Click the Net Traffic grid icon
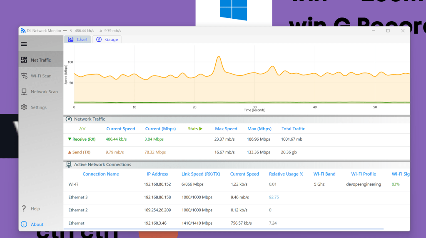This screenshot has width=426, height=238. (24, 60)
